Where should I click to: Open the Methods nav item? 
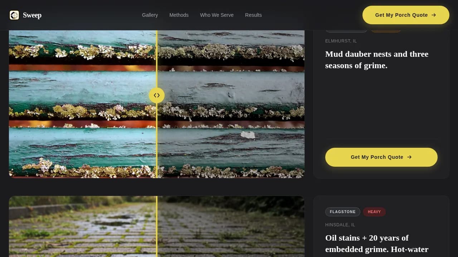click(x=179, y=15)
